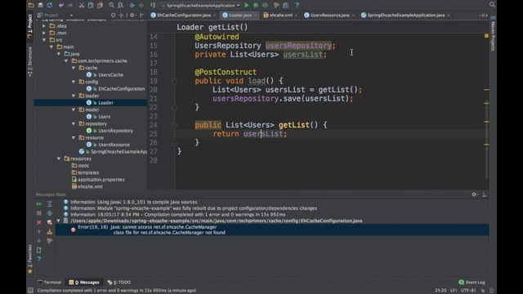523x294 pixels.
Task: Switch to the Loader.java editor tab
Action: coord(239,15)
